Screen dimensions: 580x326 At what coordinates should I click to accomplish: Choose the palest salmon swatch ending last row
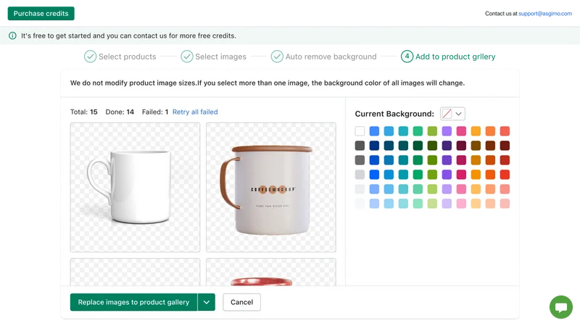tap(505, 204)
